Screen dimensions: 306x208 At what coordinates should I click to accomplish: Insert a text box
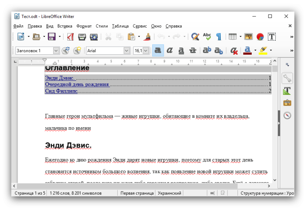tap(272, 37)
